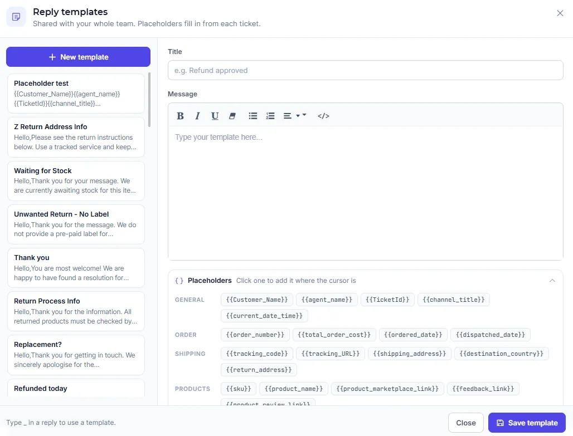Open the Placeholder test template
573x436 pixels.
pyautogui.click(x=76, y=94)
